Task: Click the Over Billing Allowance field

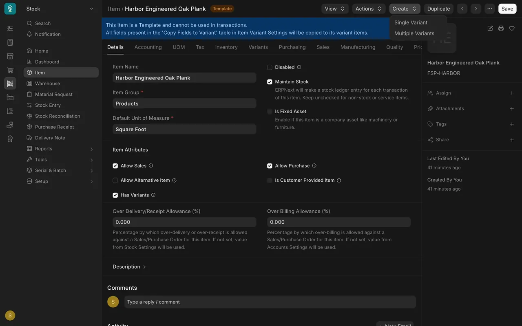Action: pos(339,222)
